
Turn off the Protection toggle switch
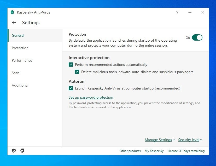(197, 37)
